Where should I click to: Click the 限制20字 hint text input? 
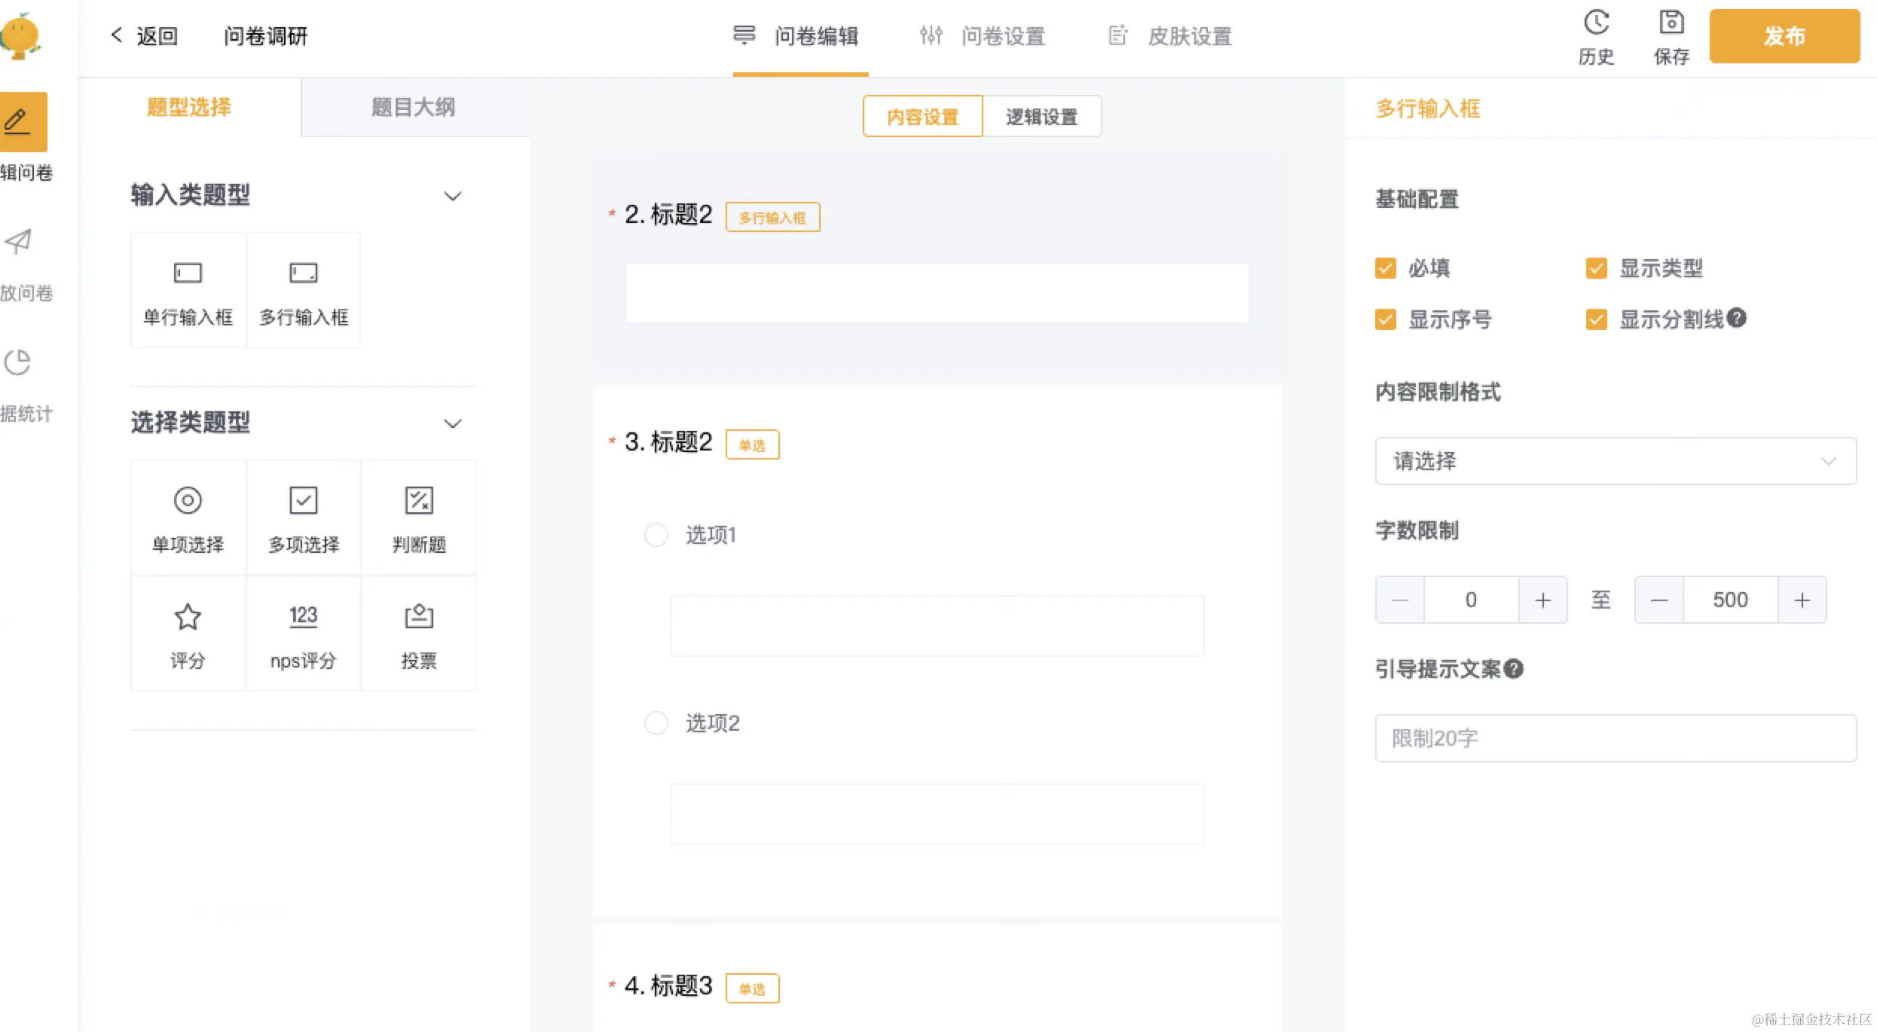pyautogui.click(x=1616, y=738)
